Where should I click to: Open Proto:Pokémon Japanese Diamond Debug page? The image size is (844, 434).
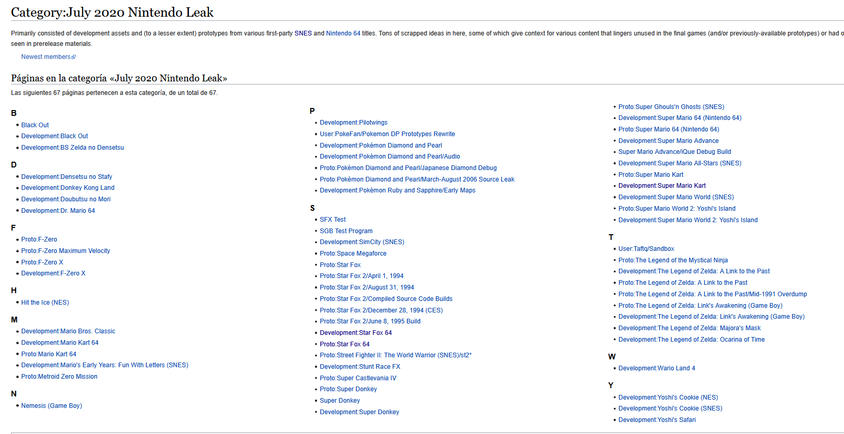[x=408, y=168]
